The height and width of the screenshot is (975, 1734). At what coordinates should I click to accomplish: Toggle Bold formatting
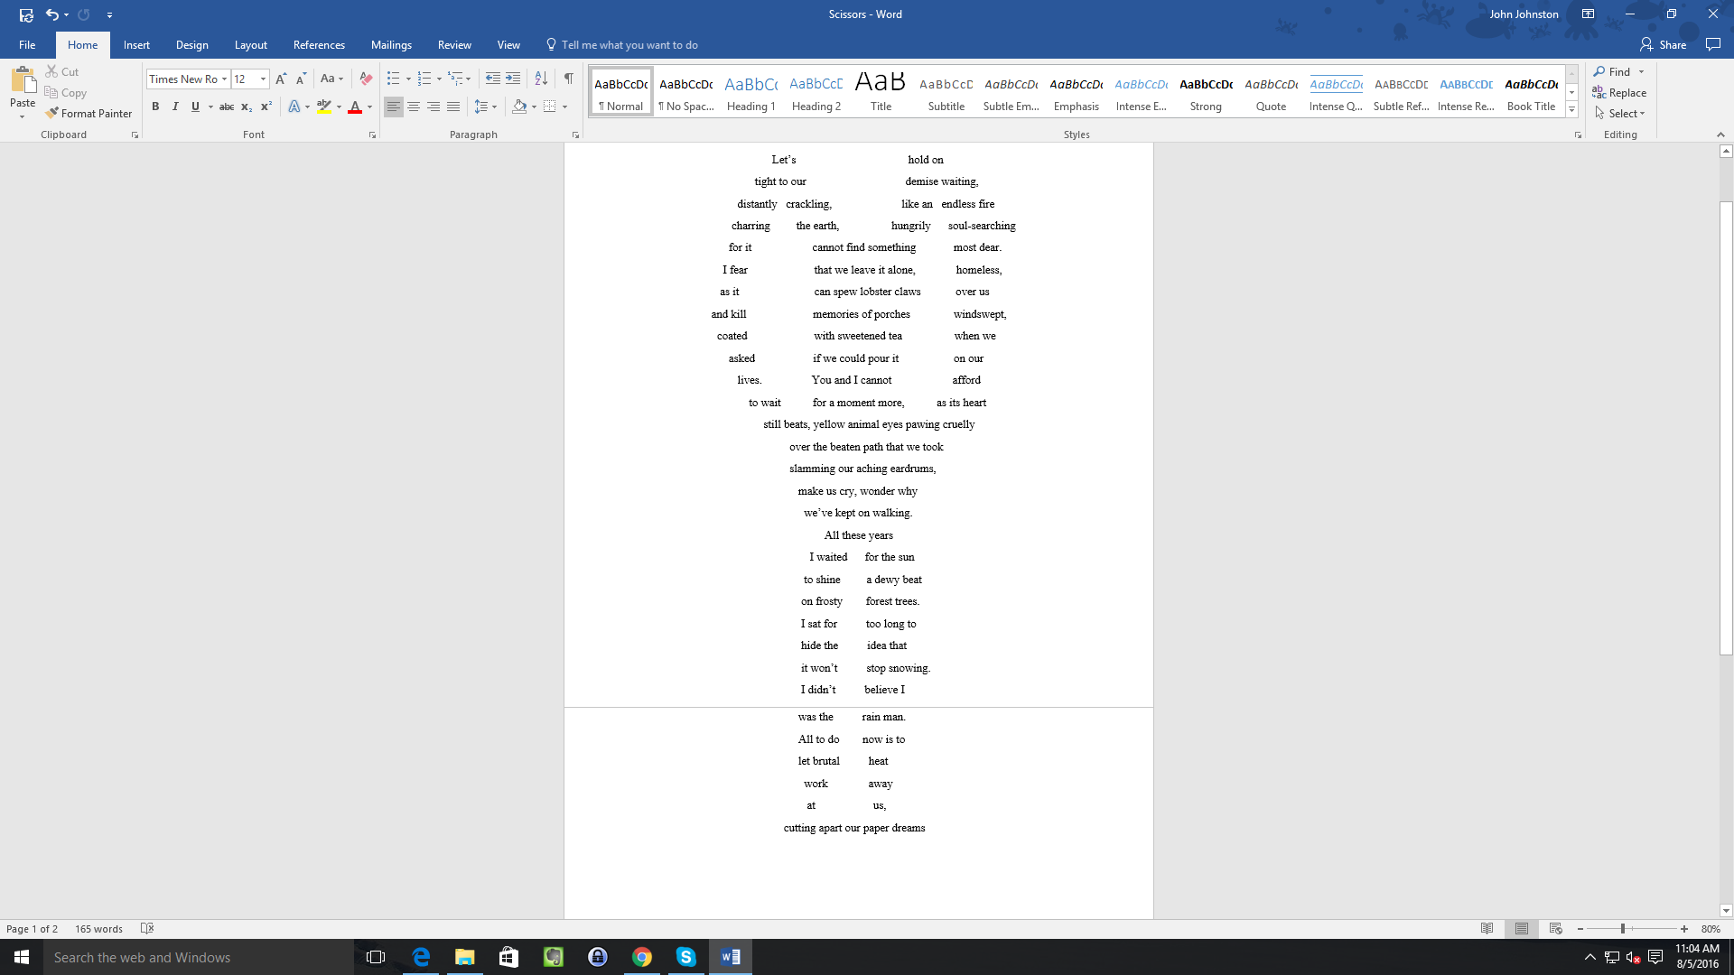coord(155,107)
